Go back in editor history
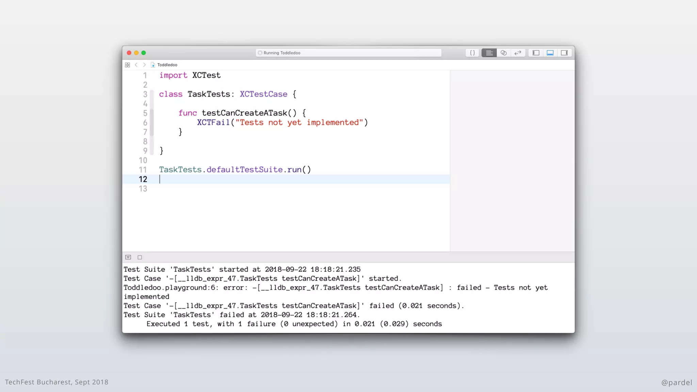 click(x=136, y=65)
